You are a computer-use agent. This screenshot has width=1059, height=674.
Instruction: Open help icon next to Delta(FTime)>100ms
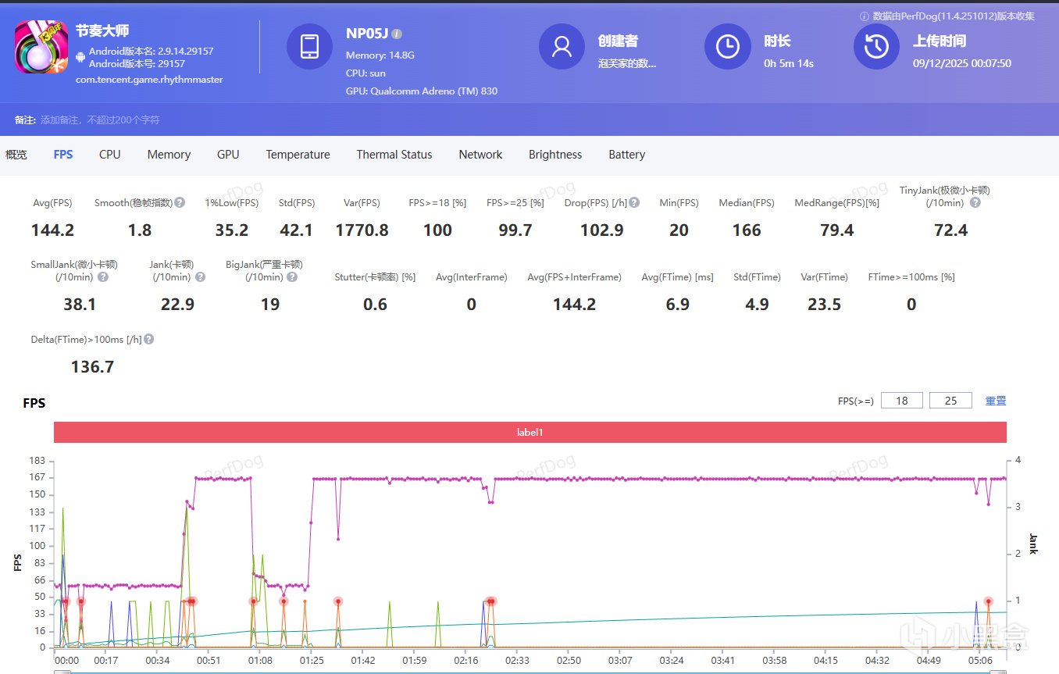[x=148, y=340]
